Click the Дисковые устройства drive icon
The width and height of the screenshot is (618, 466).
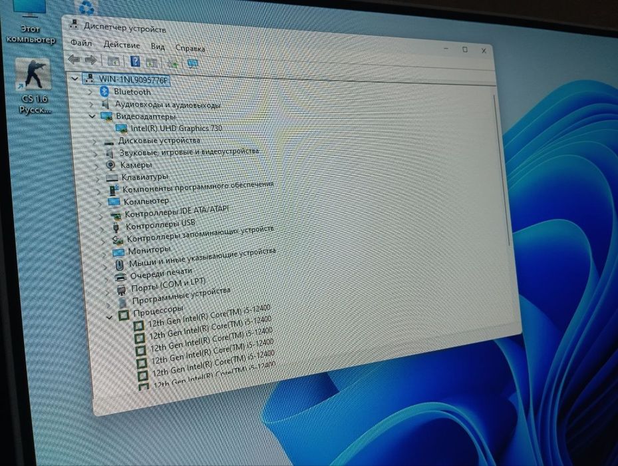point(109,142)
